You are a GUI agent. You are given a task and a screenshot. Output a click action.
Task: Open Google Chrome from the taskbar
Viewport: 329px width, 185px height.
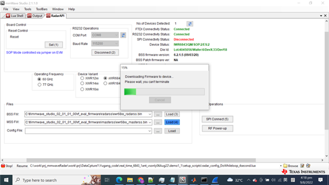[140, 180]
